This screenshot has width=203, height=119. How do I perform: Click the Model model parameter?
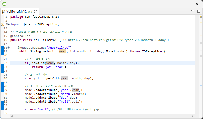116,51
